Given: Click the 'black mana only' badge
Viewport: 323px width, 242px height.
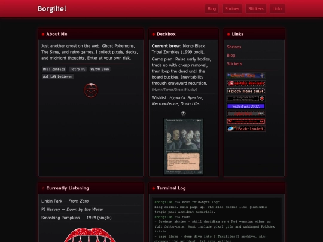Looking at the screenshot, I should tap(246, 91).
